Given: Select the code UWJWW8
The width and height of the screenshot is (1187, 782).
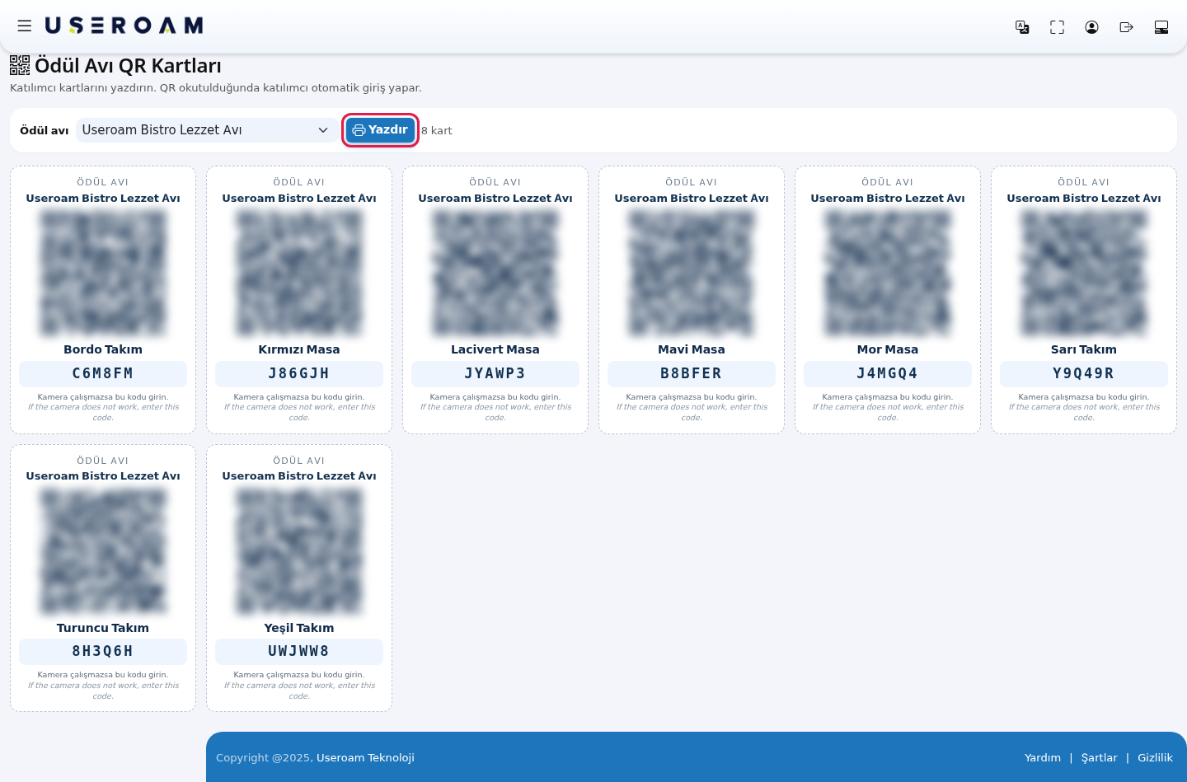Looking at the screenshot, I should 299,651.
